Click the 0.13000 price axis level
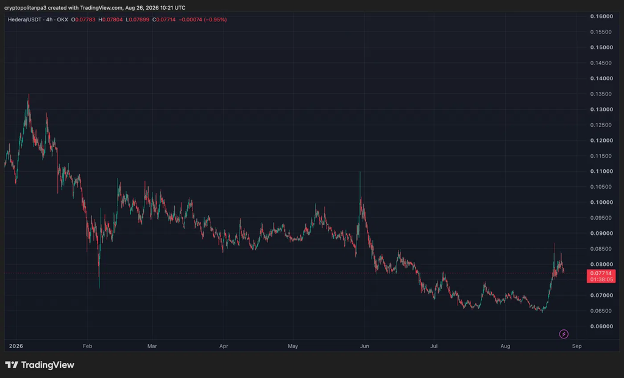Image resolution: width=624 pixels, height=378 pixels. [x=601, y=110]
